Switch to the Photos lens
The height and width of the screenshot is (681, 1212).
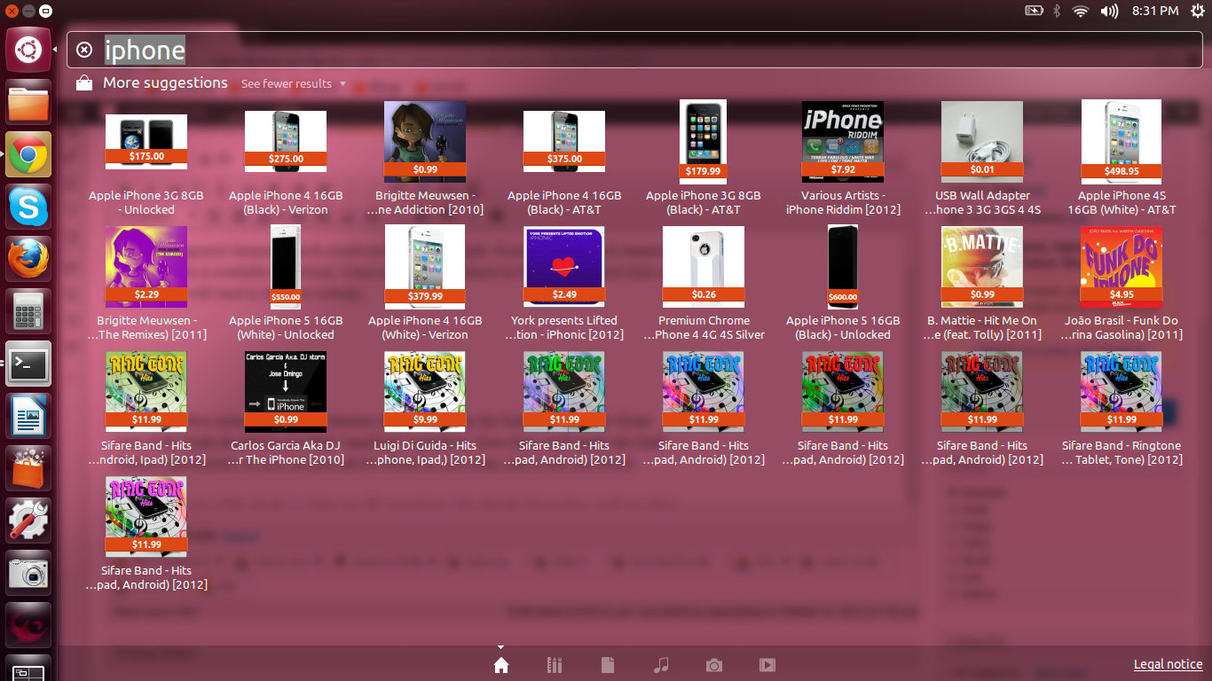(x=714, y=665)
